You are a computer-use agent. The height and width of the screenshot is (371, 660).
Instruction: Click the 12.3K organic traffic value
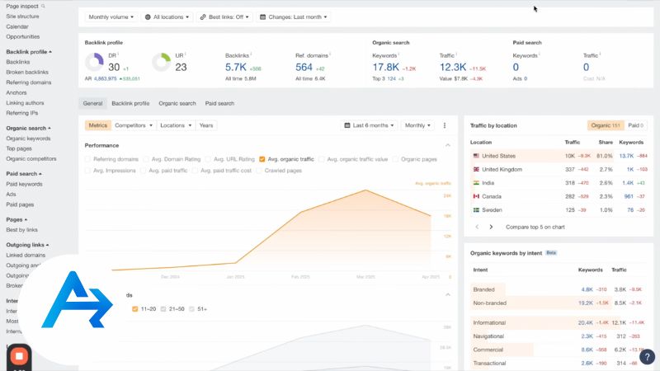453,67
